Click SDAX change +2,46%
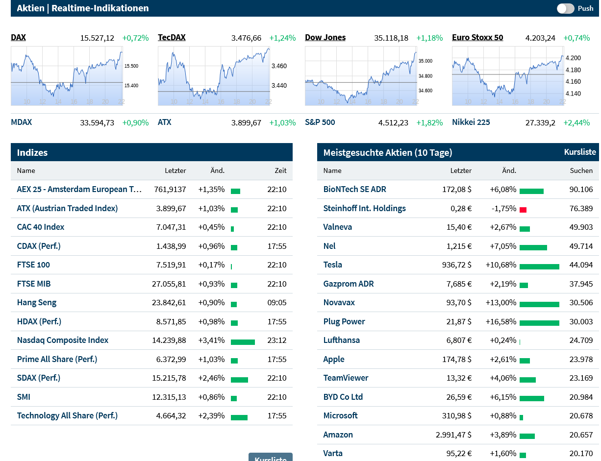The image size is (601, 461). click(211, 378)
